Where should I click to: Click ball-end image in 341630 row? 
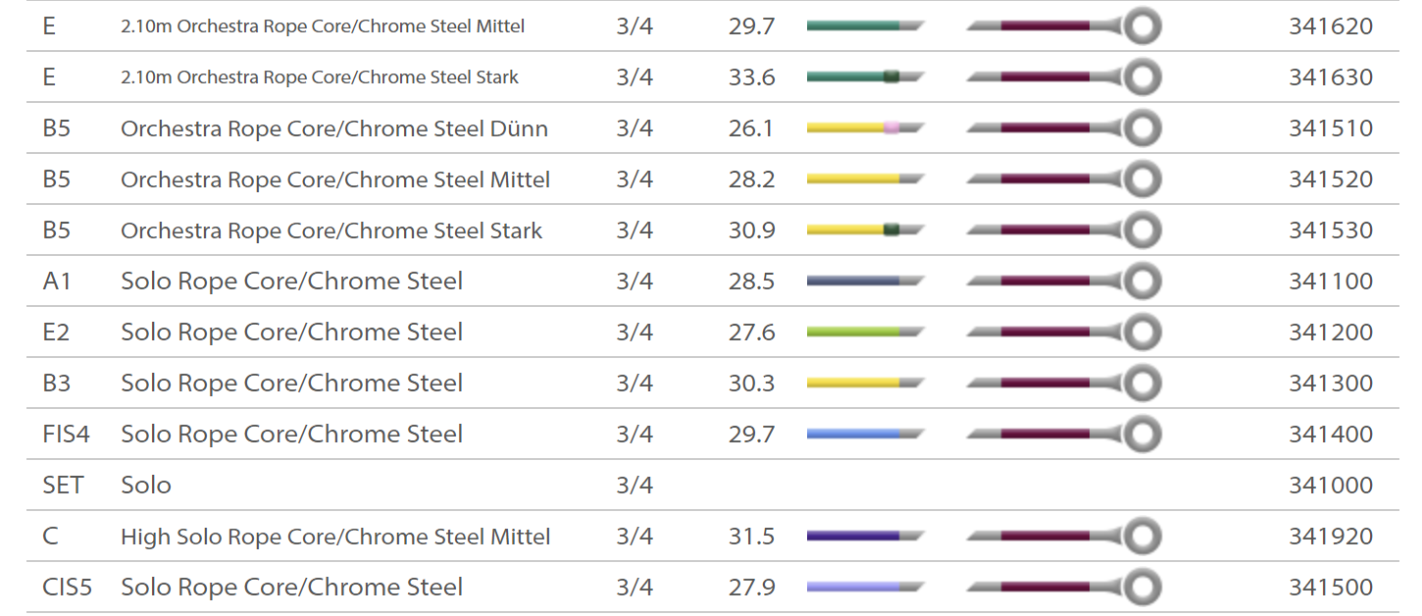tap(1063, 77)
